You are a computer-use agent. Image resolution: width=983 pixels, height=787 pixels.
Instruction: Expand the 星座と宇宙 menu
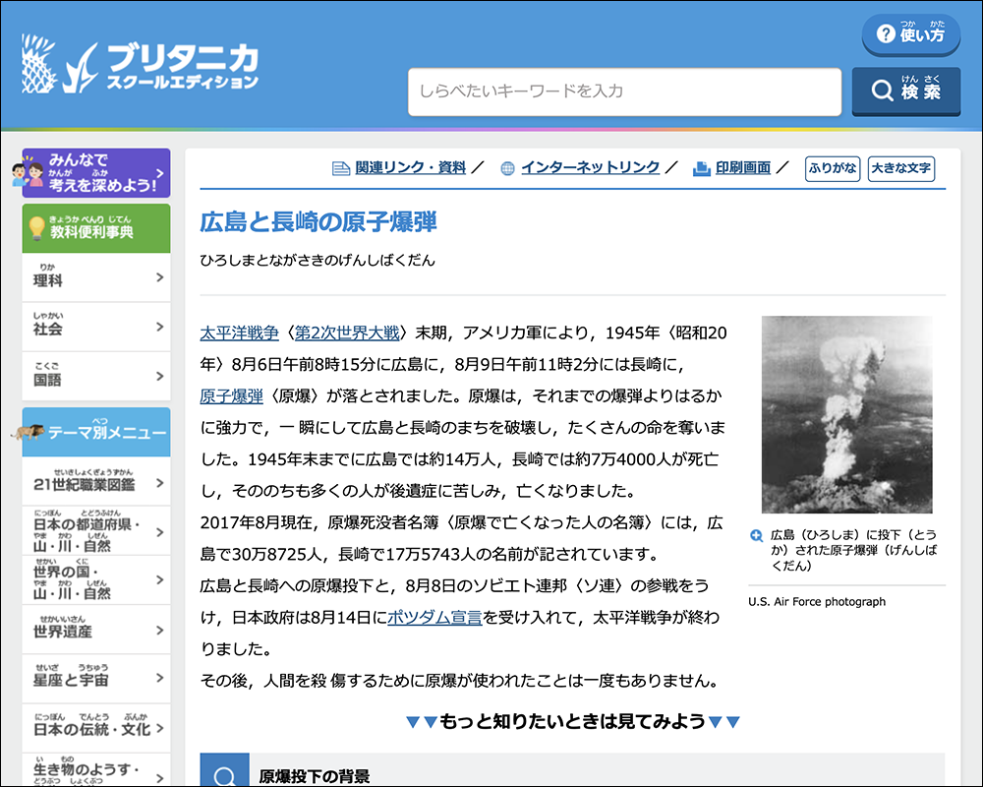click(x=96, y=679)
